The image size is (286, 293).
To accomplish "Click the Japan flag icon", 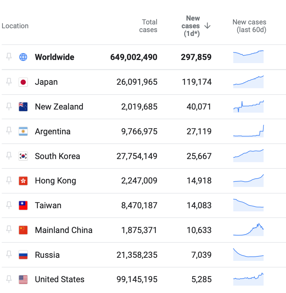I will point(23,82).
